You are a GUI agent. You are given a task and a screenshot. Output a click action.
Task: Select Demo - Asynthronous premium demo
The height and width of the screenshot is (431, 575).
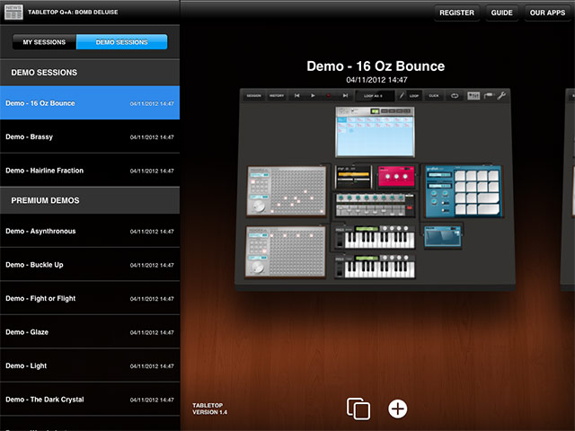(90, 232)
